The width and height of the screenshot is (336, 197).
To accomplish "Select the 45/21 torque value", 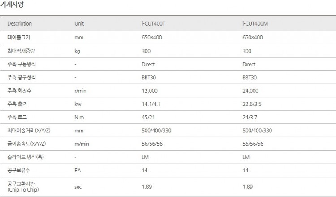I will click(x=148, y=117).
